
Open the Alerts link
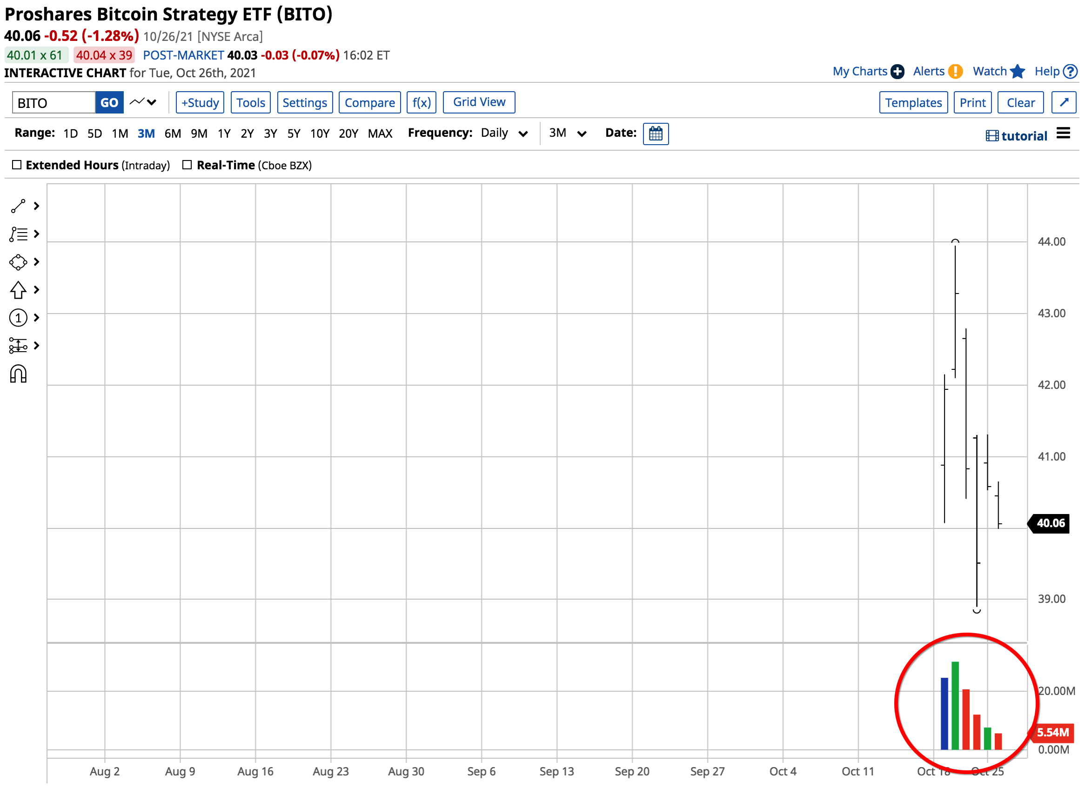click(929, 72)
